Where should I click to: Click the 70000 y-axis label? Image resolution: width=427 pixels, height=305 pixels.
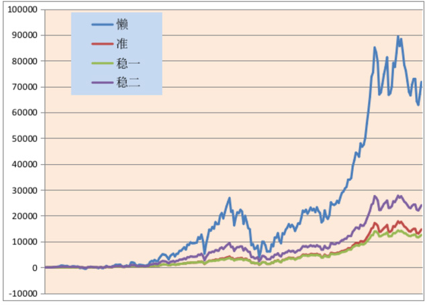(x=23, y=87)
